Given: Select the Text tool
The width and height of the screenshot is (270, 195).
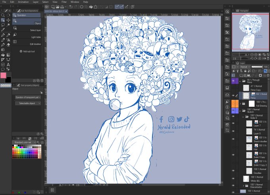Looking at the screenshot, I should point(8,65).
